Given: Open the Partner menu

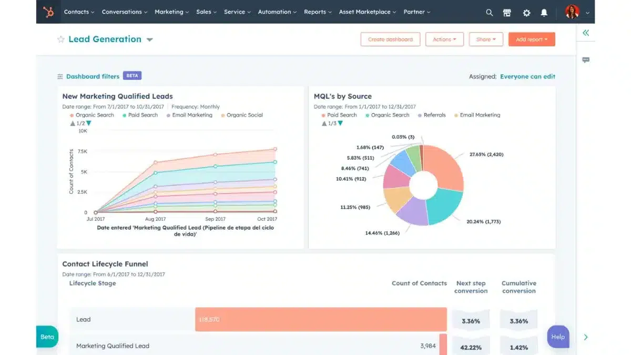Looking at the screenshot, I should click(417, 12).
